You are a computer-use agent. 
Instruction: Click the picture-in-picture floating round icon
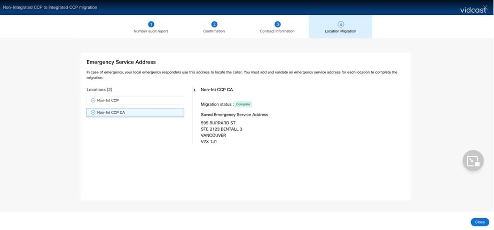coord(473,161)
